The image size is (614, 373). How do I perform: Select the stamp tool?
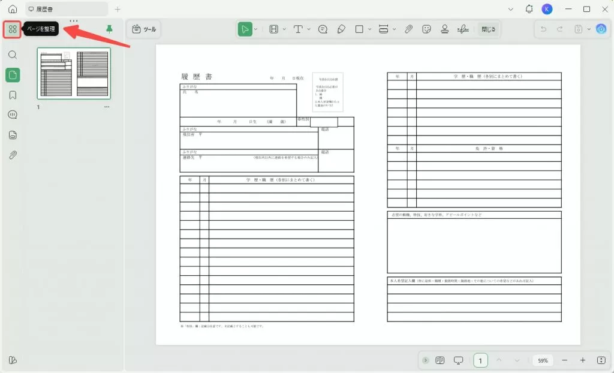[445, 29]
